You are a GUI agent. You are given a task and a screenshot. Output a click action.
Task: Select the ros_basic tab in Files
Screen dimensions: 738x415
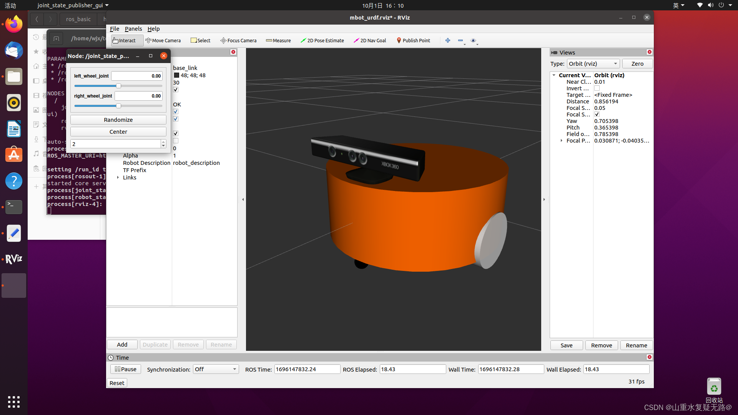point(78,19)
